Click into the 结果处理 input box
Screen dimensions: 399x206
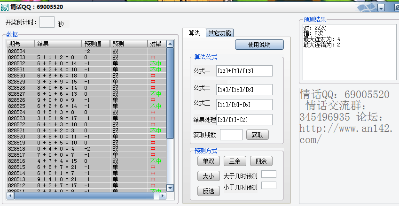(x=244, y=120)
